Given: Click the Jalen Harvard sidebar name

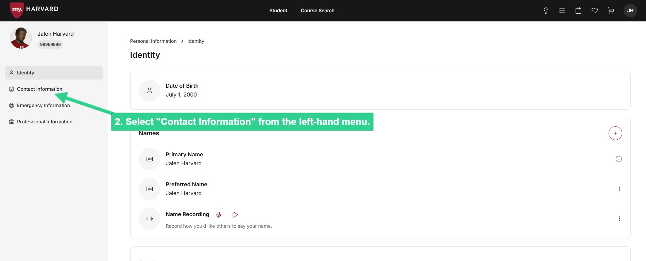Looking at the screenshot, I should (55, 34).
